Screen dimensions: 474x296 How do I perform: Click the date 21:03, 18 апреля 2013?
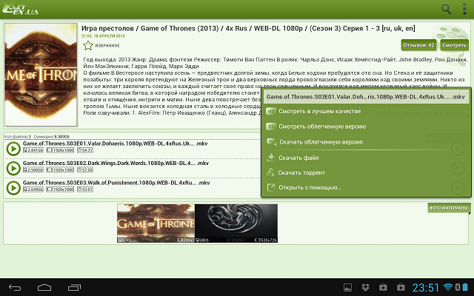[103, 36]
